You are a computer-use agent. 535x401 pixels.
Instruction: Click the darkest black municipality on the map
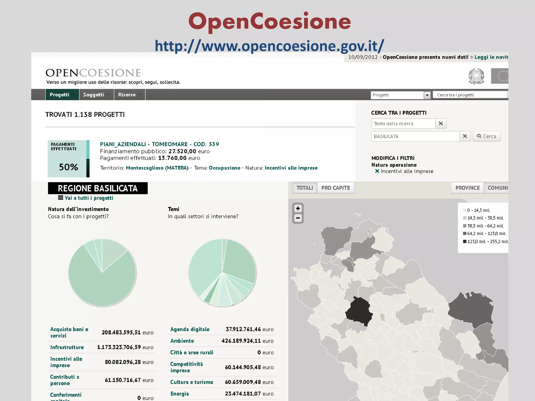pyautogui.click(x=359, y=311)
